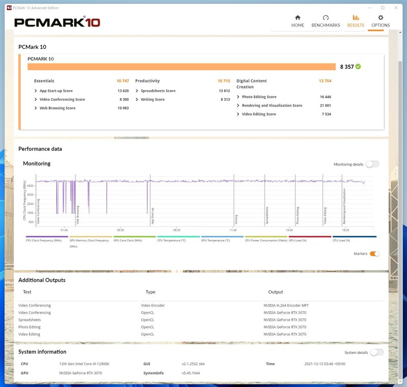Click the PCMARK10 logo

pos(57,22)
